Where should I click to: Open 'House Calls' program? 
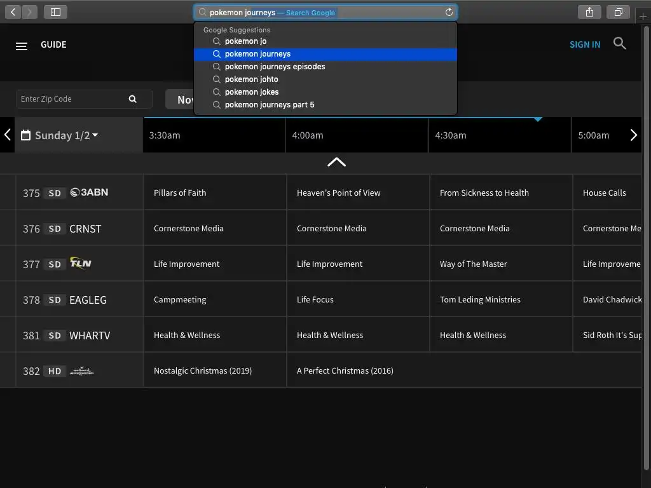pos(607,193)
